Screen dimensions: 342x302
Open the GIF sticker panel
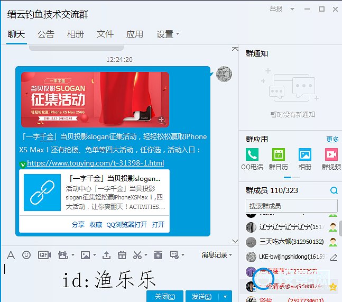(44, 255)
